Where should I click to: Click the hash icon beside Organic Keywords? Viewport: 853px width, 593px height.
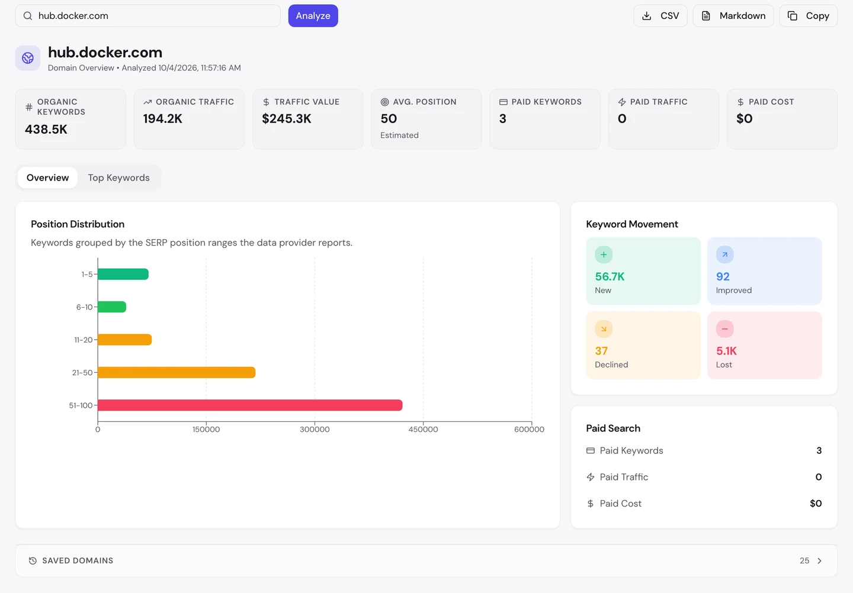[x=29, y=107]
